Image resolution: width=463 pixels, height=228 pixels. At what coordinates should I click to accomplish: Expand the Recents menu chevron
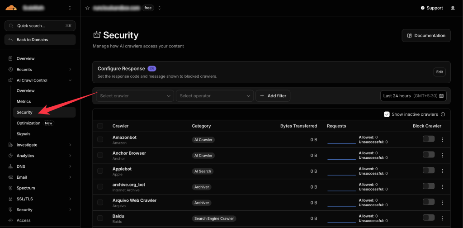70,69
